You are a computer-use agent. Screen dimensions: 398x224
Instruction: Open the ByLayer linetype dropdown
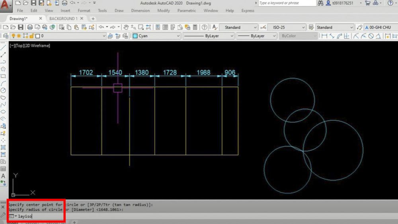232,36
